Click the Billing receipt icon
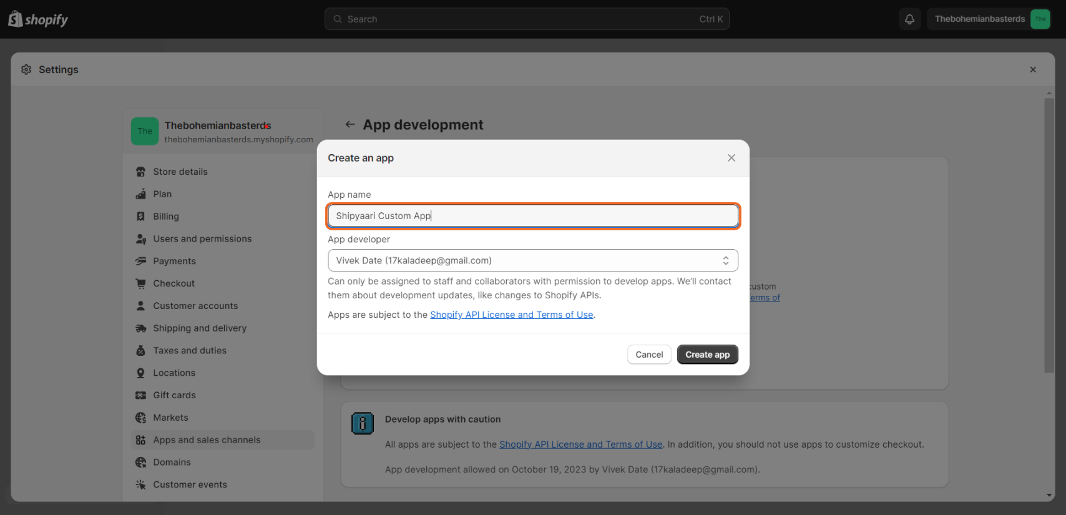Viewport: 1066px width, 515px height. tap(141, 217)
